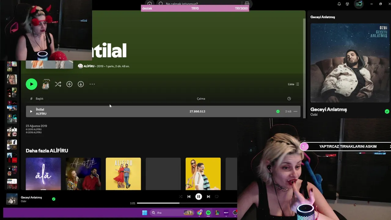The height and width of the screenshot is (220, 391).
Task: Open League of Legends taskbar icon
Action: (217, 213)
